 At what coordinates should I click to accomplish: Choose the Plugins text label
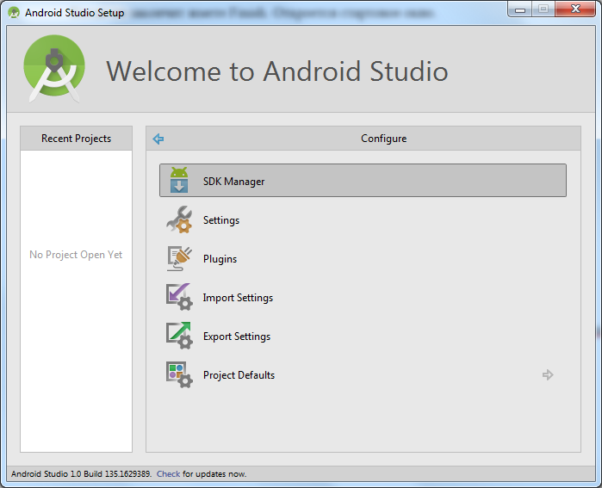point(220,259)
